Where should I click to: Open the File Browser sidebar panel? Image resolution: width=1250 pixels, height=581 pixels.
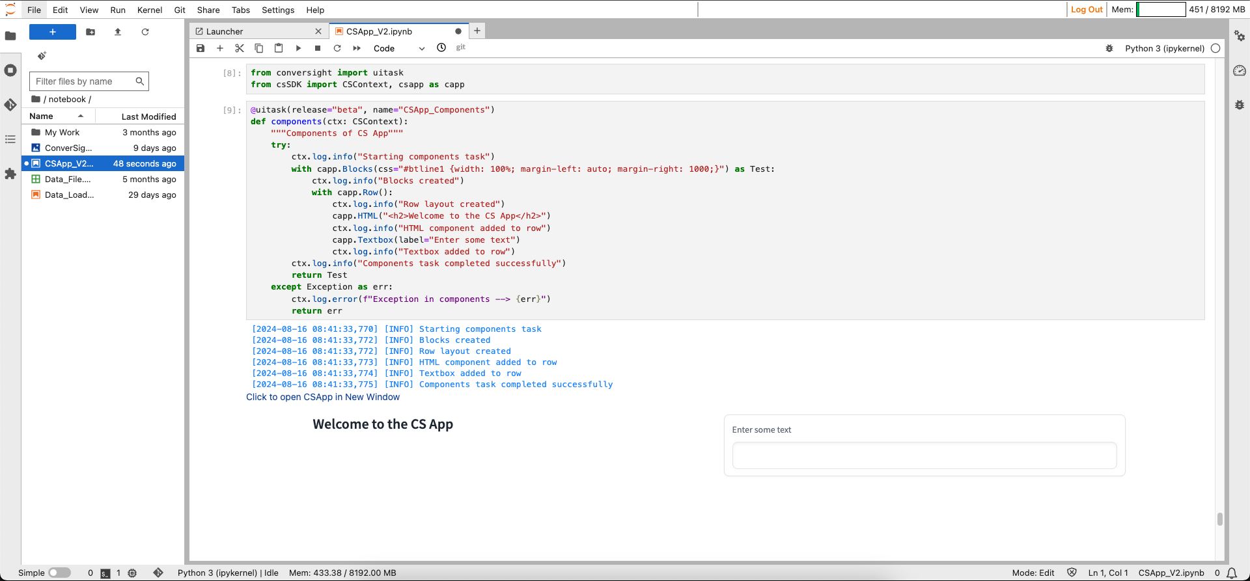tap(10, 36)
